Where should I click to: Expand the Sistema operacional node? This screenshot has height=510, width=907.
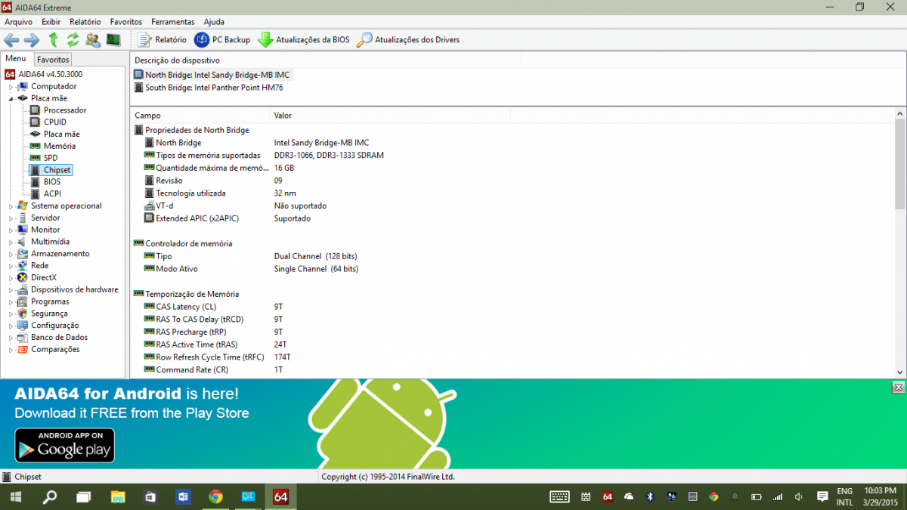pyautogui.click(x=11, y=206)
